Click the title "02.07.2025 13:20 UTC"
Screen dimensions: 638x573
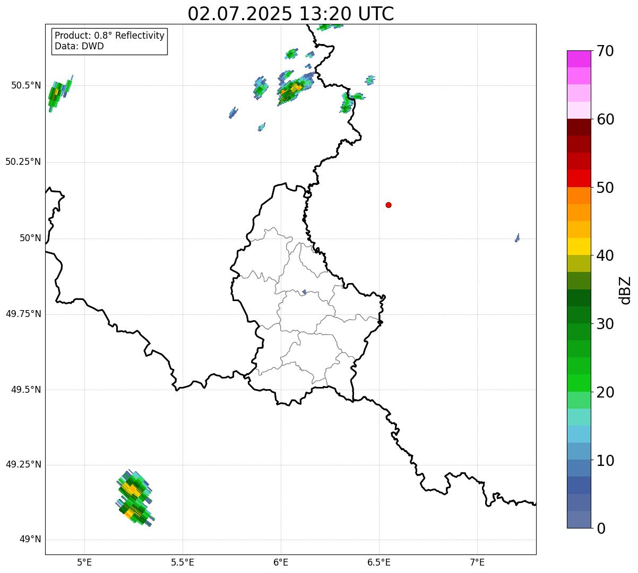click(291, 13)
